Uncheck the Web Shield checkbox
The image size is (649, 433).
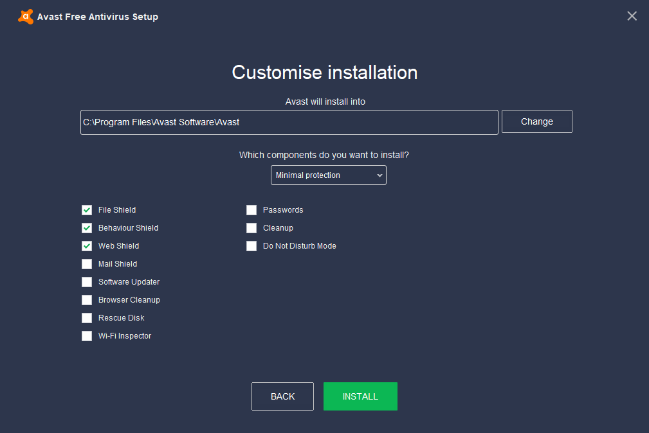coord(87,246)
